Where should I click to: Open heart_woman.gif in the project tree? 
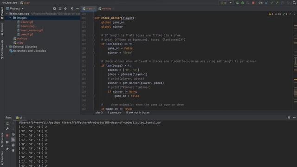coord(32,30)
